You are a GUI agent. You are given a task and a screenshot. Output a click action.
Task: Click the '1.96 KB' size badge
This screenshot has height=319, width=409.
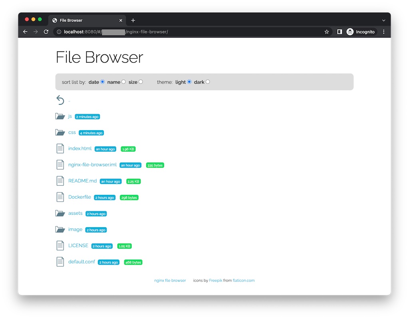128,149
